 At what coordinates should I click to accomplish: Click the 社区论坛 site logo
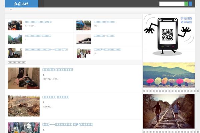click(x=21, y=4)
